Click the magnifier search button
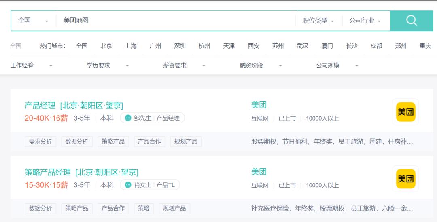437x222 pixels. (412, 21)
